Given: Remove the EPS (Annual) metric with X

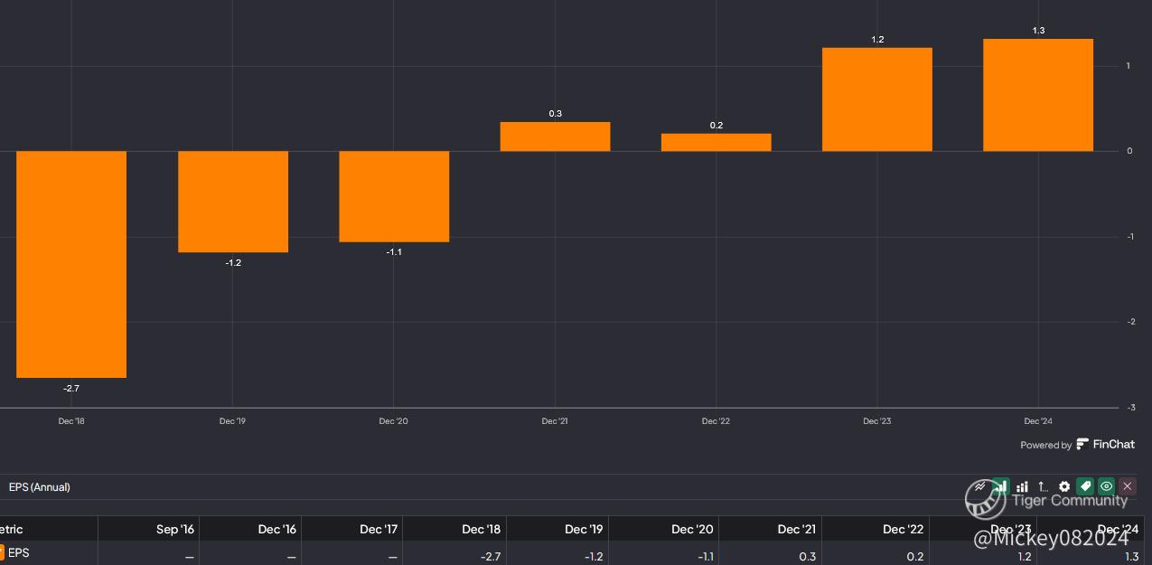Looking at the screenshot, I should [1127, 486].
